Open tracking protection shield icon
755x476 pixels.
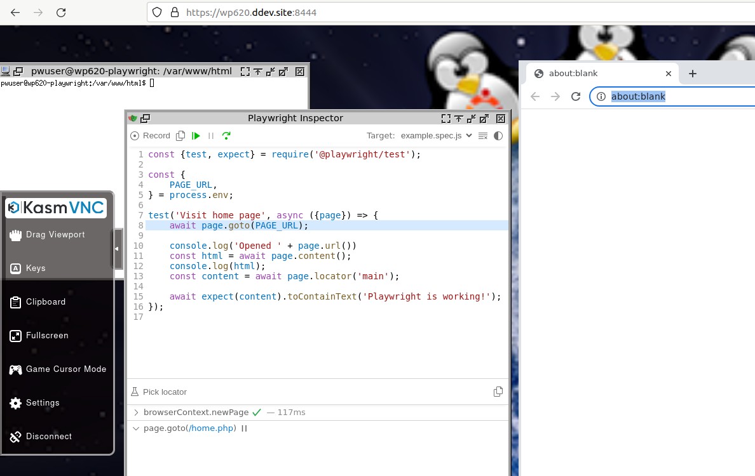157,13
